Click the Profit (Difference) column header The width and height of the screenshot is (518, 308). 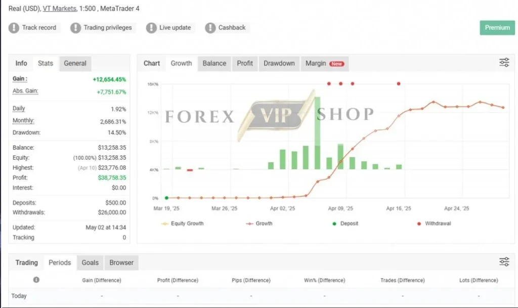click(178, 280)
